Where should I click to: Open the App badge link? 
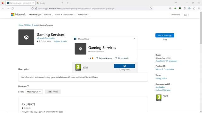160,87
